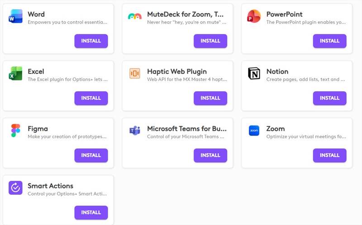Install the MuteDeck for Zoom plugin

pos(210,41)
